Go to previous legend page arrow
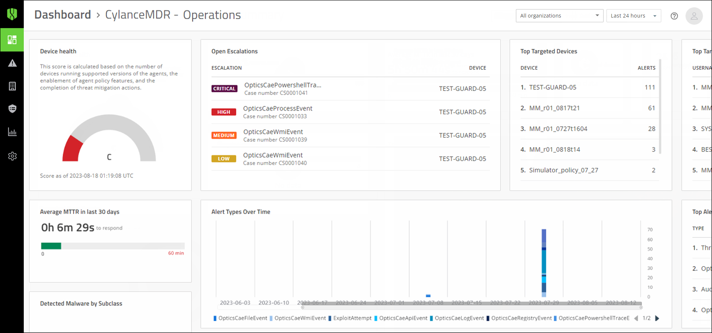Screen dimensions: 712x333 point(636,318)
